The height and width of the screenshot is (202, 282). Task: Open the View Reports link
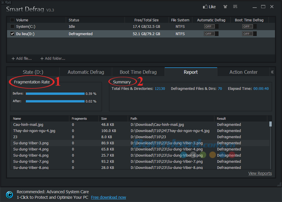click(260, 173)
